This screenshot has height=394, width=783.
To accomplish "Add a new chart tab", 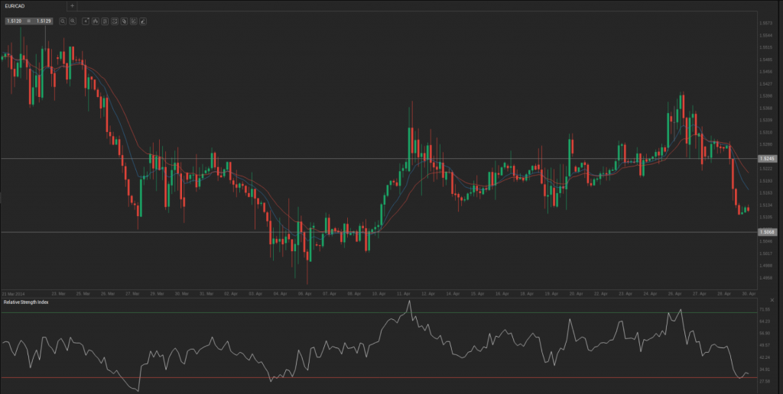I will [72, 5].
